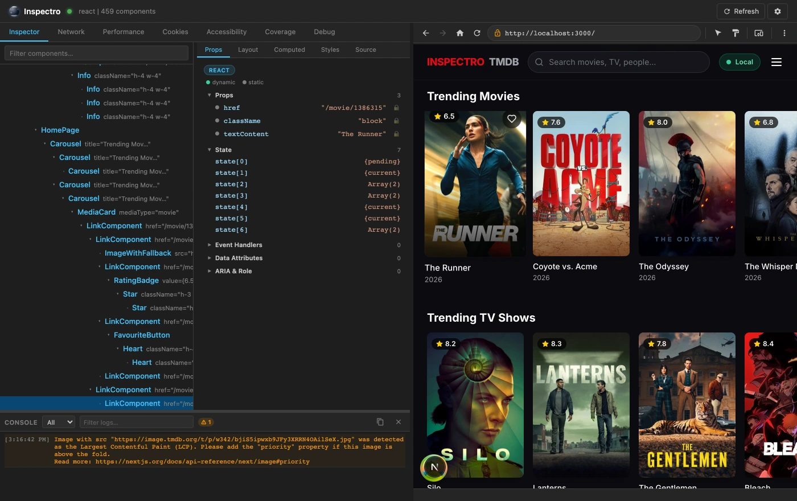Collapse the HomePage tree node
Image resolution: width=797 pixels, height=501 pixels.
coord(36,130)
